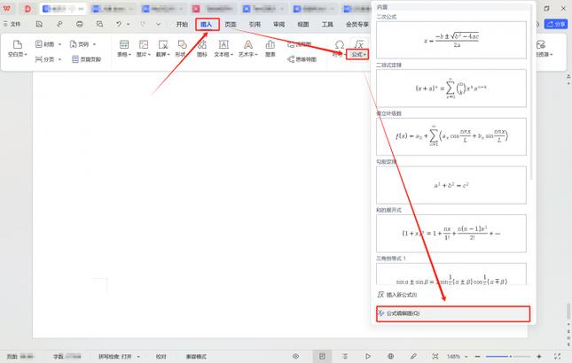Open the 文本框 text box menu

click(223, 49)
